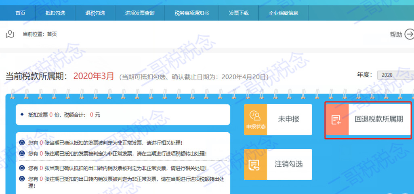
Task: Click bell icon for 当期已确认抵扣的发票 notice
Action: click(x=23, y=142)
